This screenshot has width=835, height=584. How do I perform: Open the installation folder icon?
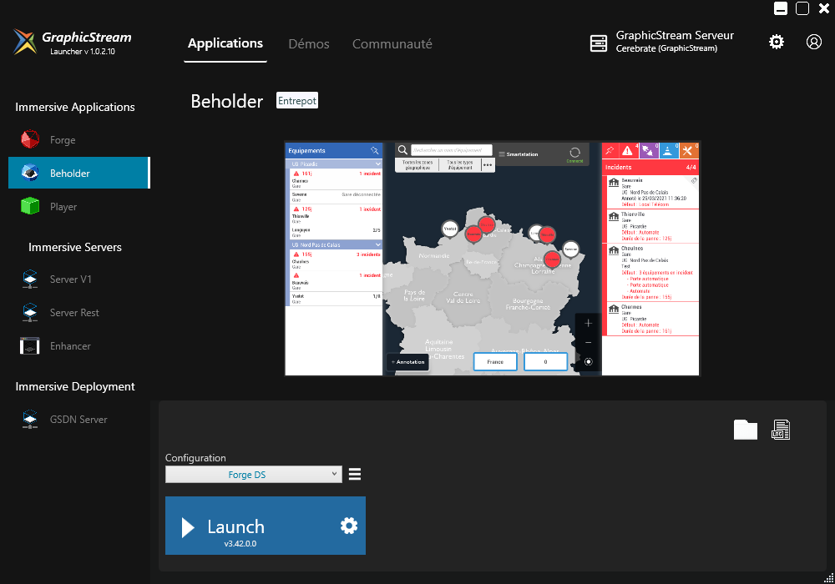(x=745, y=430)
